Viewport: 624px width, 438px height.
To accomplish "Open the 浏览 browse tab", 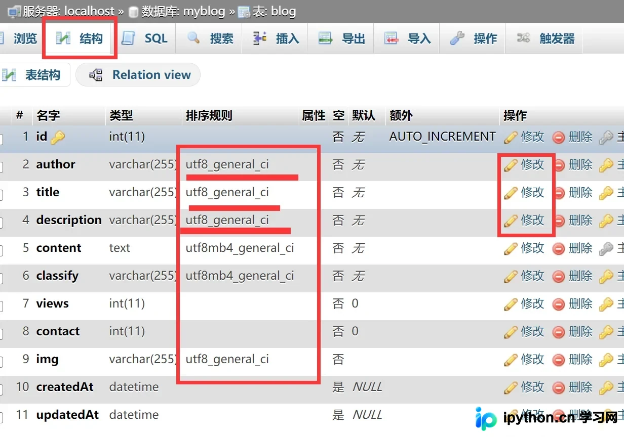I will tap(20, 38).
